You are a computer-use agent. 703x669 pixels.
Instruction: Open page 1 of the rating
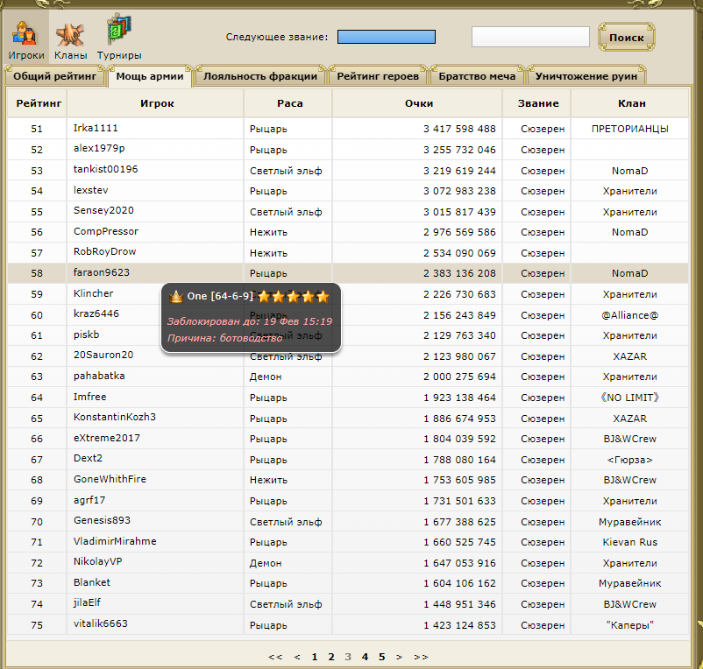coord(315,657)
